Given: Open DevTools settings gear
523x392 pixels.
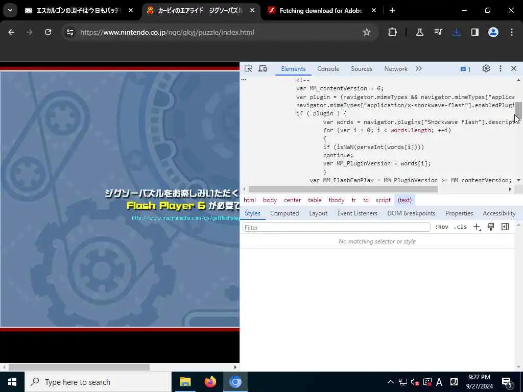Looking at the screenshot, I should 486,69.
